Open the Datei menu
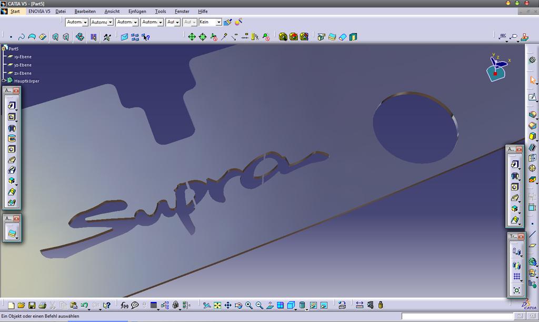 pos(61,12)
